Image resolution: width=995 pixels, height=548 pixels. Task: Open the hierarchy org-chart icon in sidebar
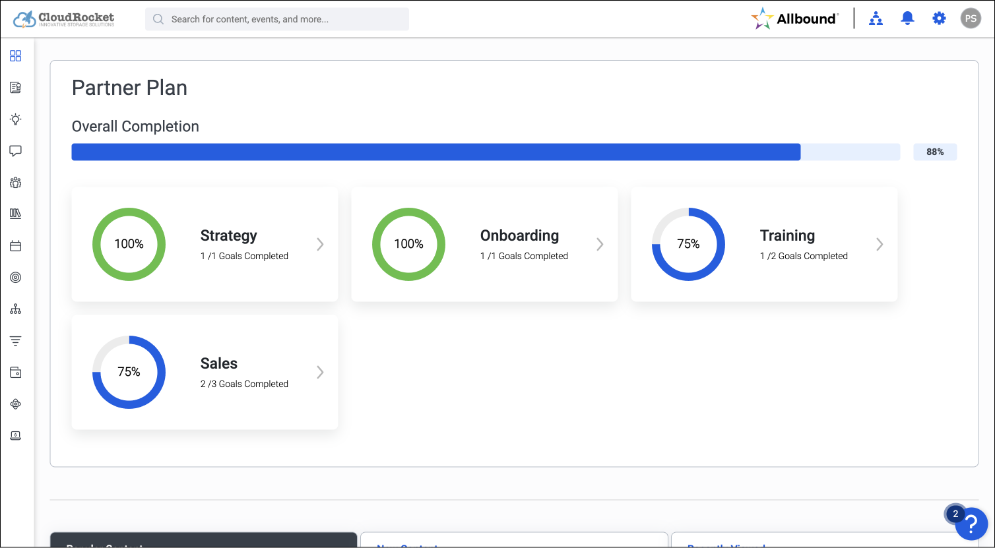pos(16,309)
